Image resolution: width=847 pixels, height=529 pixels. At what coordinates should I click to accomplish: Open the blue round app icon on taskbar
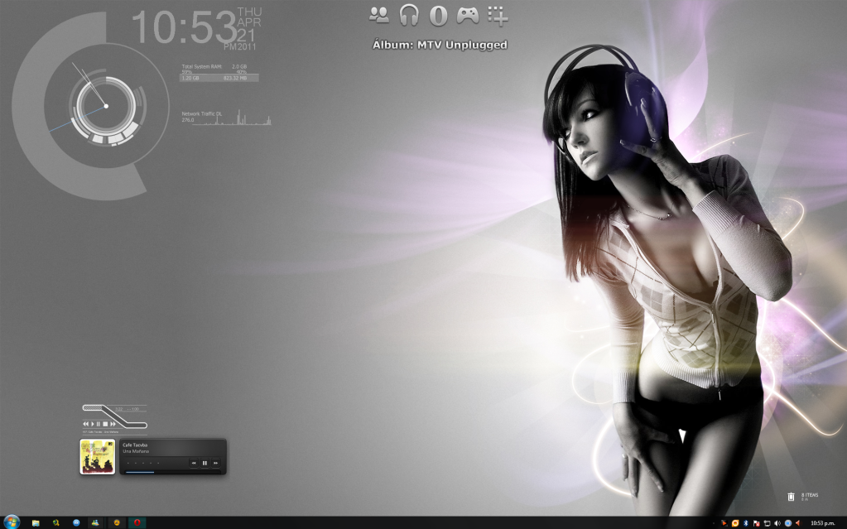[x=76, y=522]
